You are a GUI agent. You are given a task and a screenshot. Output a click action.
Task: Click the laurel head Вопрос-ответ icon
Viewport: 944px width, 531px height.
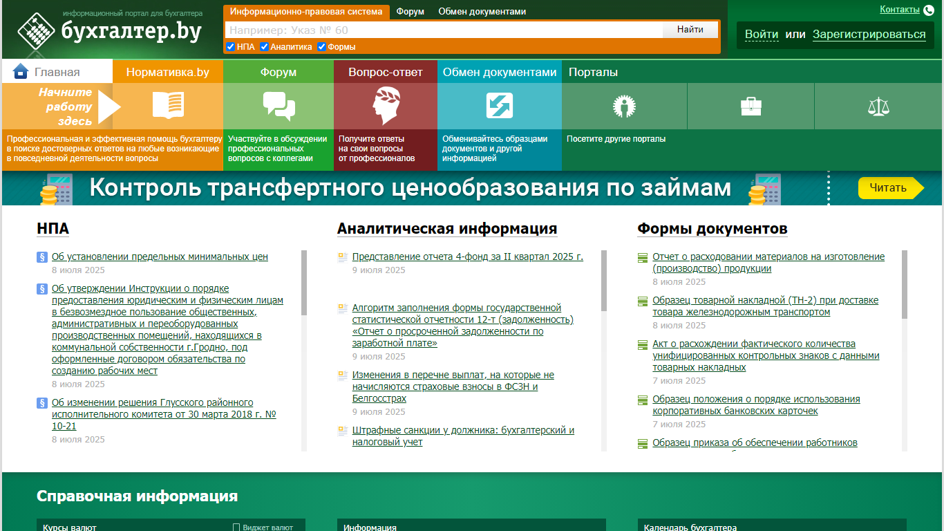[386, 106]
